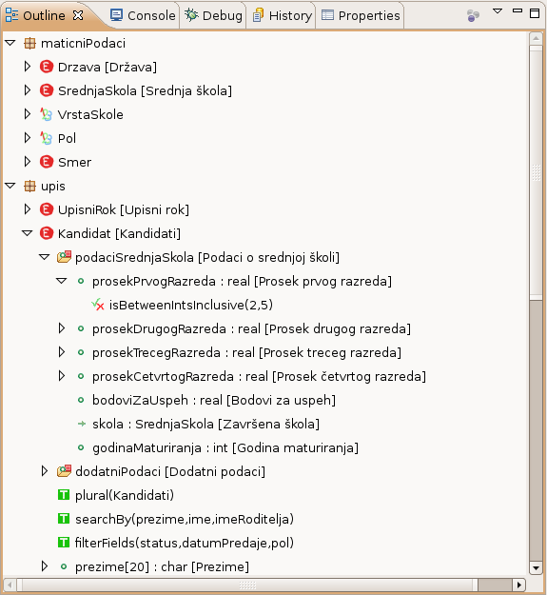Click the outline toolbar icon left of view menu
Image resolution: width=547 pixels, height=595 pixels.
tap(473, 15)
